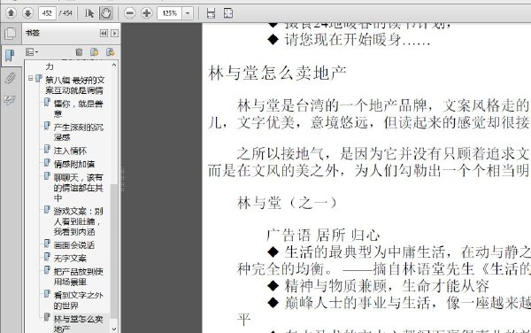Open bookmark 产生深刻的沉浸感

78,132
